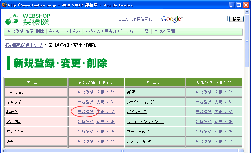Image resolution: width=251 pixels, height=153 pixels.
Task: Select バナー一覧 in navigation bar
Action: tap(139, 31)
